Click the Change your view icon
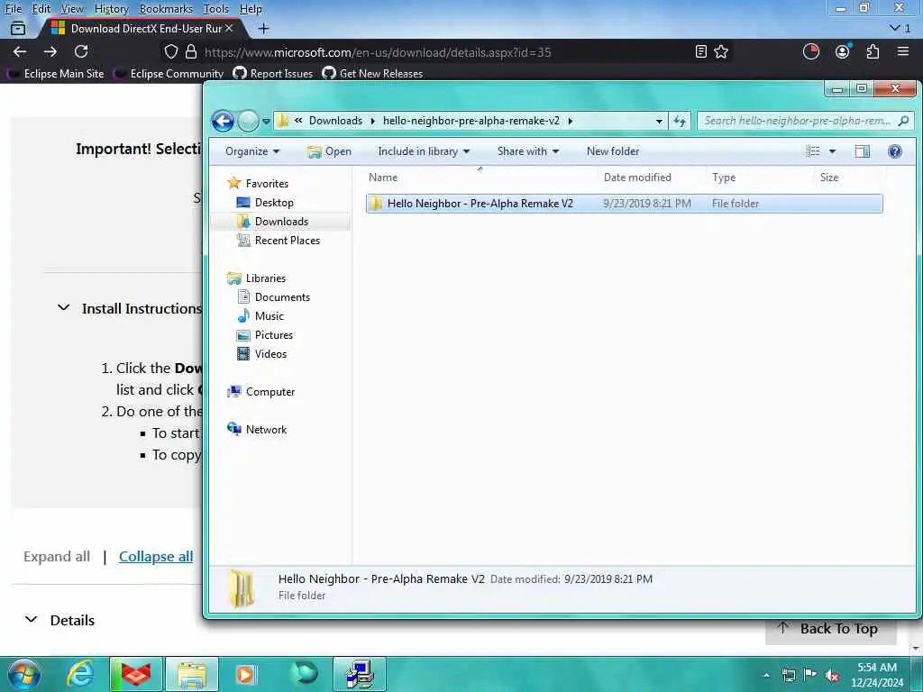 pos(813,151)
